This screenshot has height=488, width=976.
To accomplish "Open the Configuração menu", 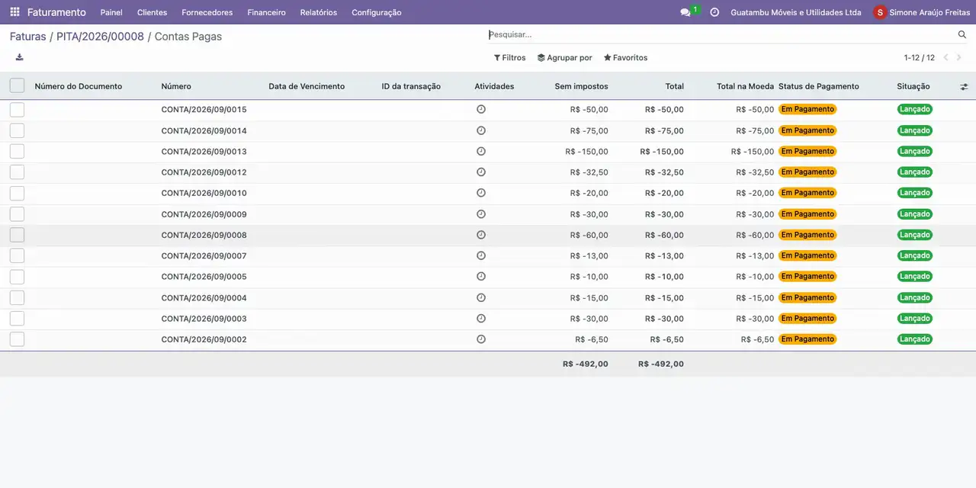I will 377,12.
